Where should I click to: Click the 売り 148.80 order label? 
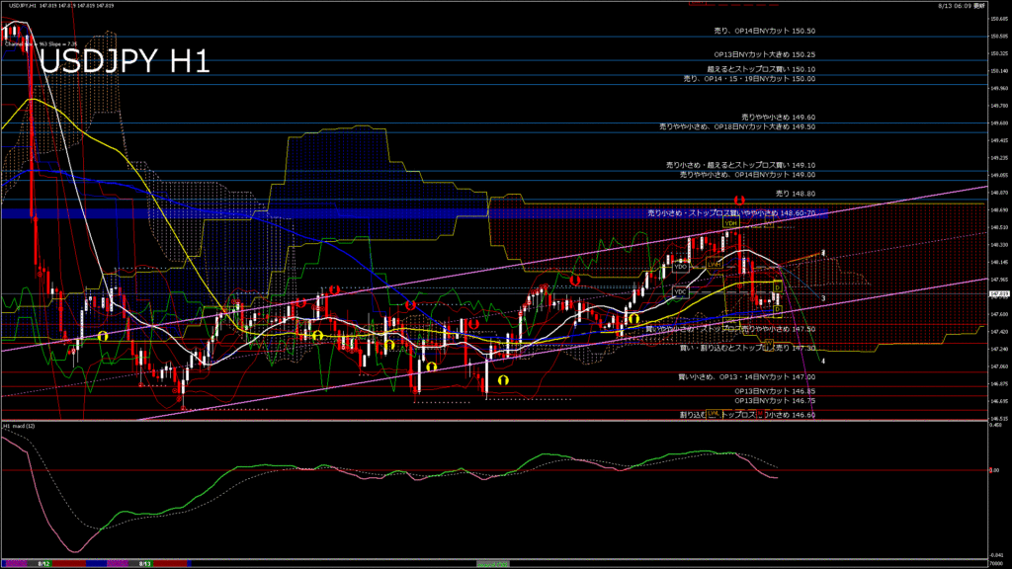coord(796,194)
